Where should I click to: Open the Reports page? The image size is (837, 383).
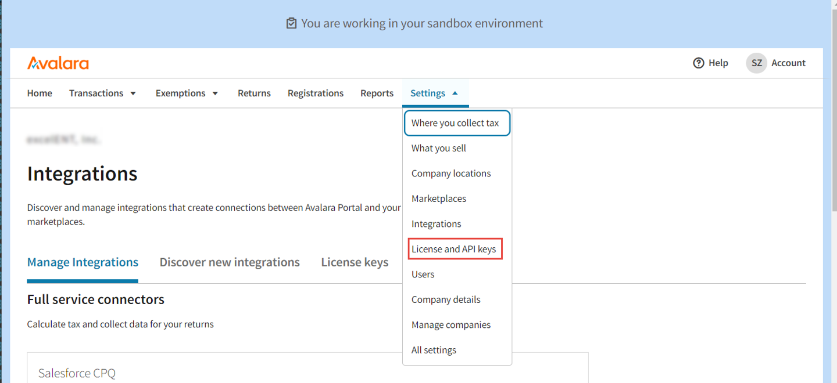point(377,93)
